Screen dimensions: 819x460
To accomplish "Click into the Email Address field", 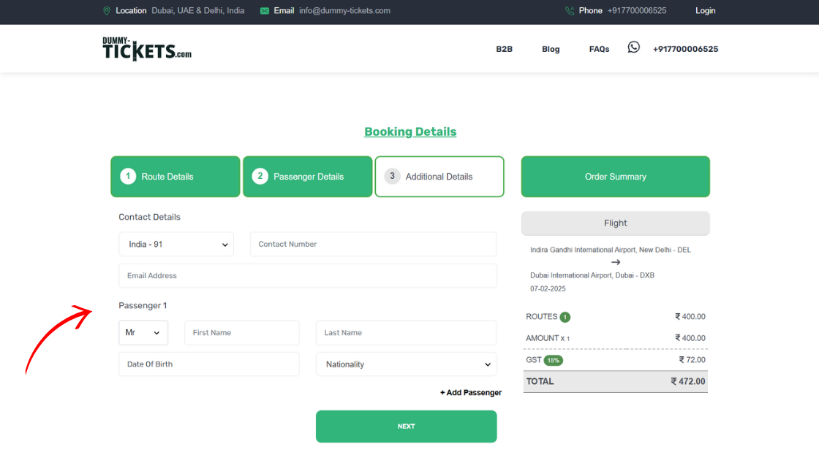I will point(307,276).
